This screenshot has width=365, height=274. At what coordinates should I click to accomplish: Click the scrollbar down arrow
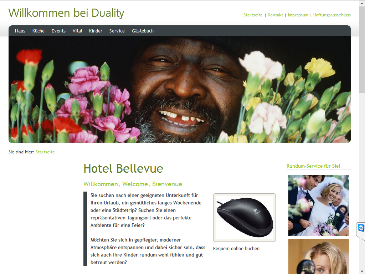click(x=362, y=271)
